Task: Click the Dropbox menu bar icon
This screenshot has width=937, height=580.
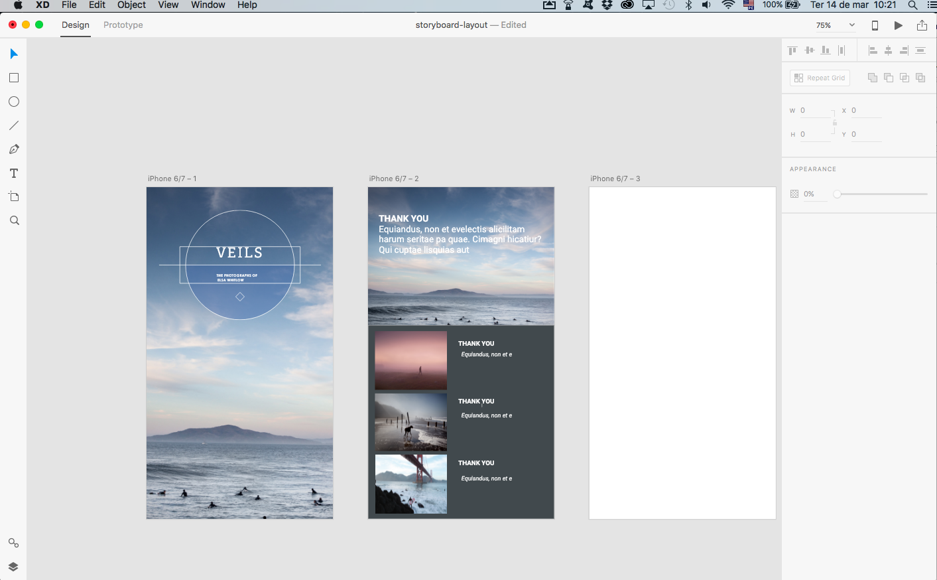Action: click(x=607, y=5)
